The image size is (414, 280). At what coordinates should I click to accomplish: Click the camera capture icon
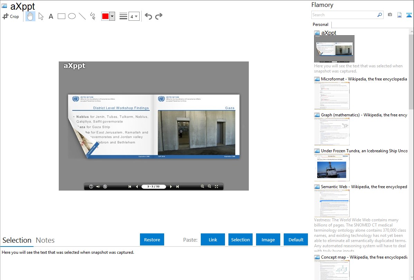pyautogui.click(x=390, y=15)
